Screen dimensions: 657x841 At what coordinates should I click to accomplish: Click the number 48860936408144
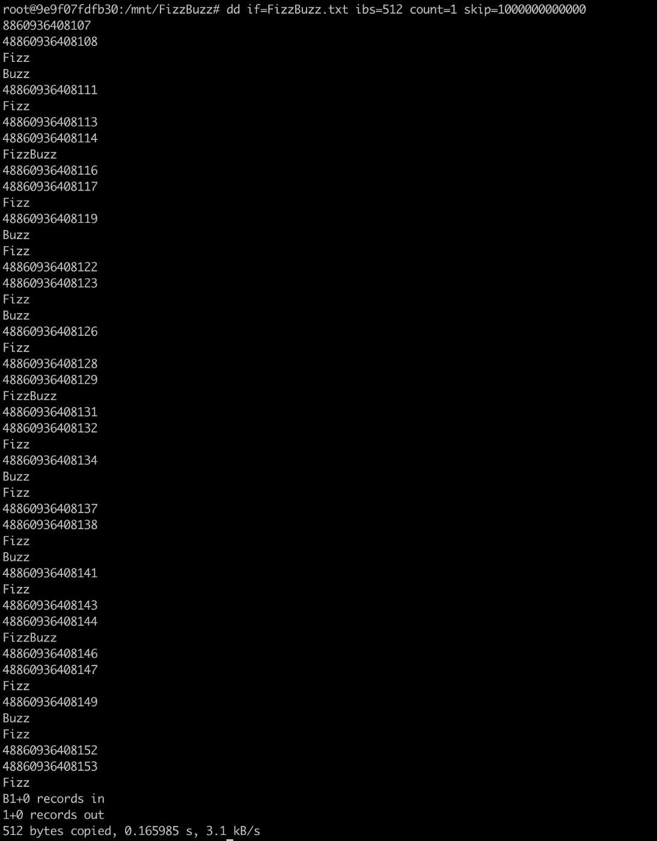50,621
